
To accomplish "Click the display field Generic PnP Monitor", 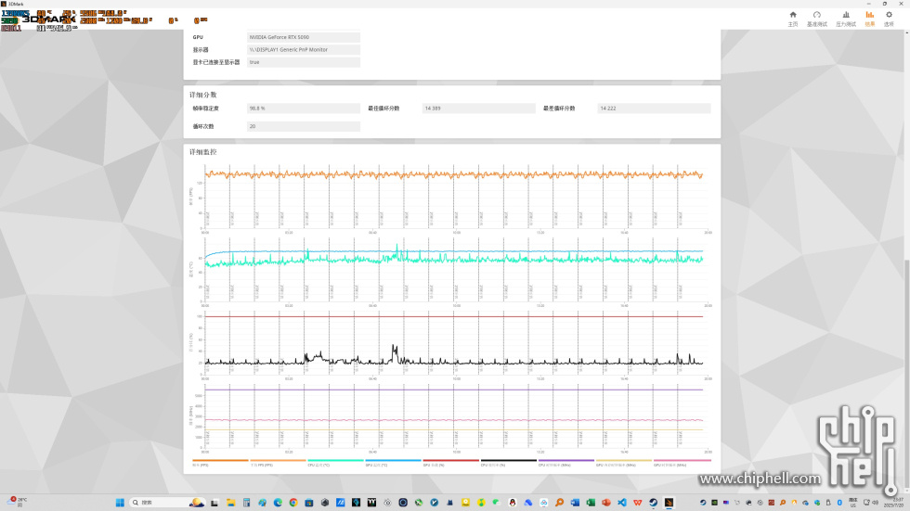I will 304,50.
